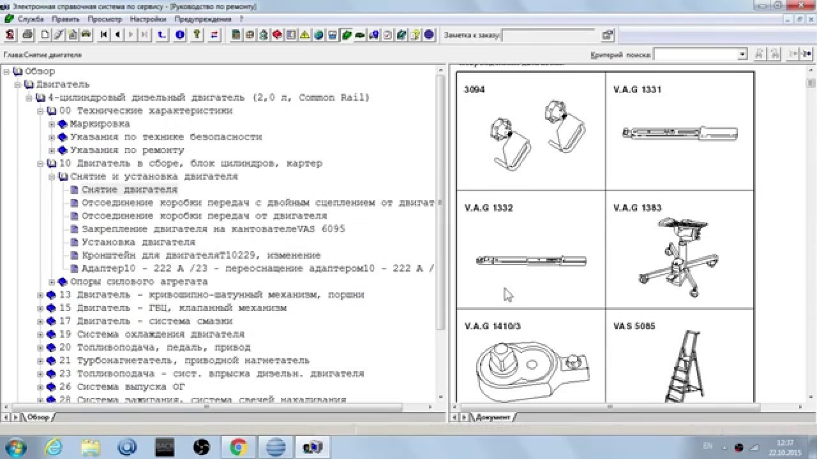Screen dimensions: 817x459
Task: Select 15 Двигатель - ГБЦ, клапанный механизм
Action: [x=173, y=308]
